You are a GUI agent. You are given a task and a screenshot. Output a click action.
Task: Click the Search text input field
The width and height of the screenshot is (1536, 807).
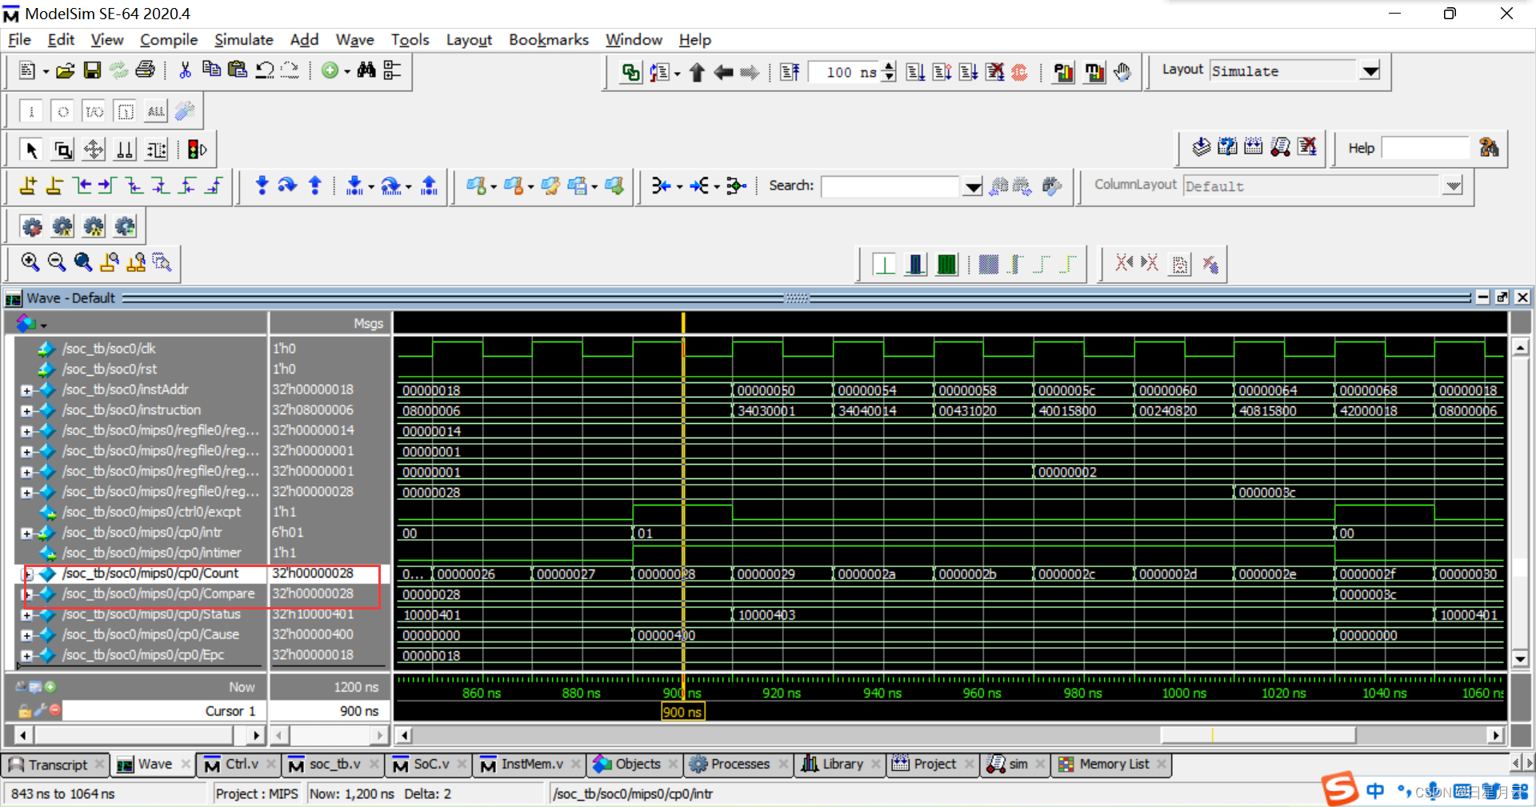point(890,186)
